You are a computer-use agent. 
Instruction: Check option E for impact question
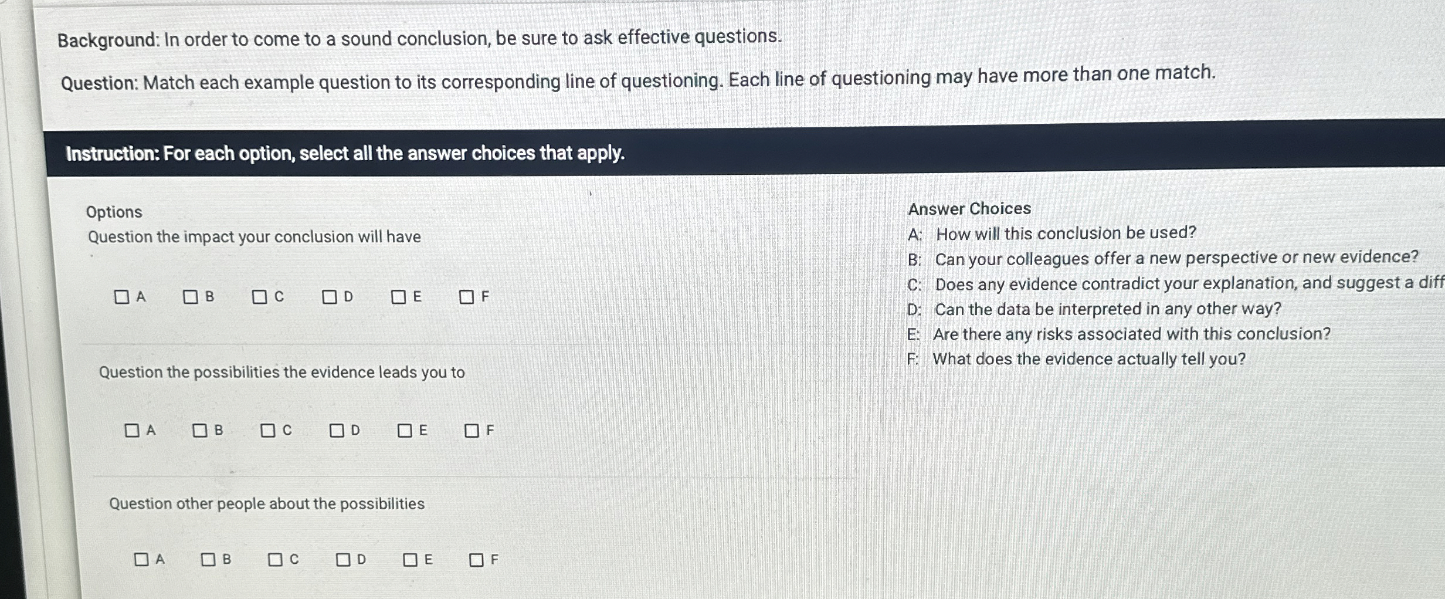point(398,297)
